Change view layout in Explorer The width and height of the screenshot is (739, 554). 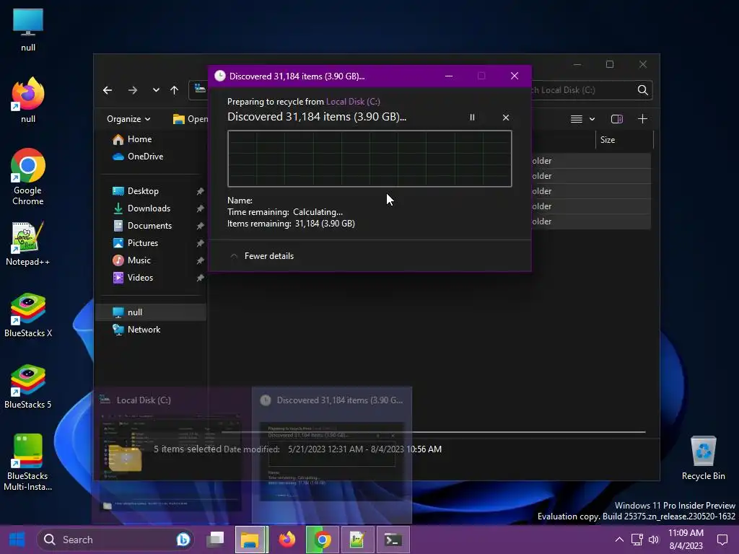pos(577,119)
